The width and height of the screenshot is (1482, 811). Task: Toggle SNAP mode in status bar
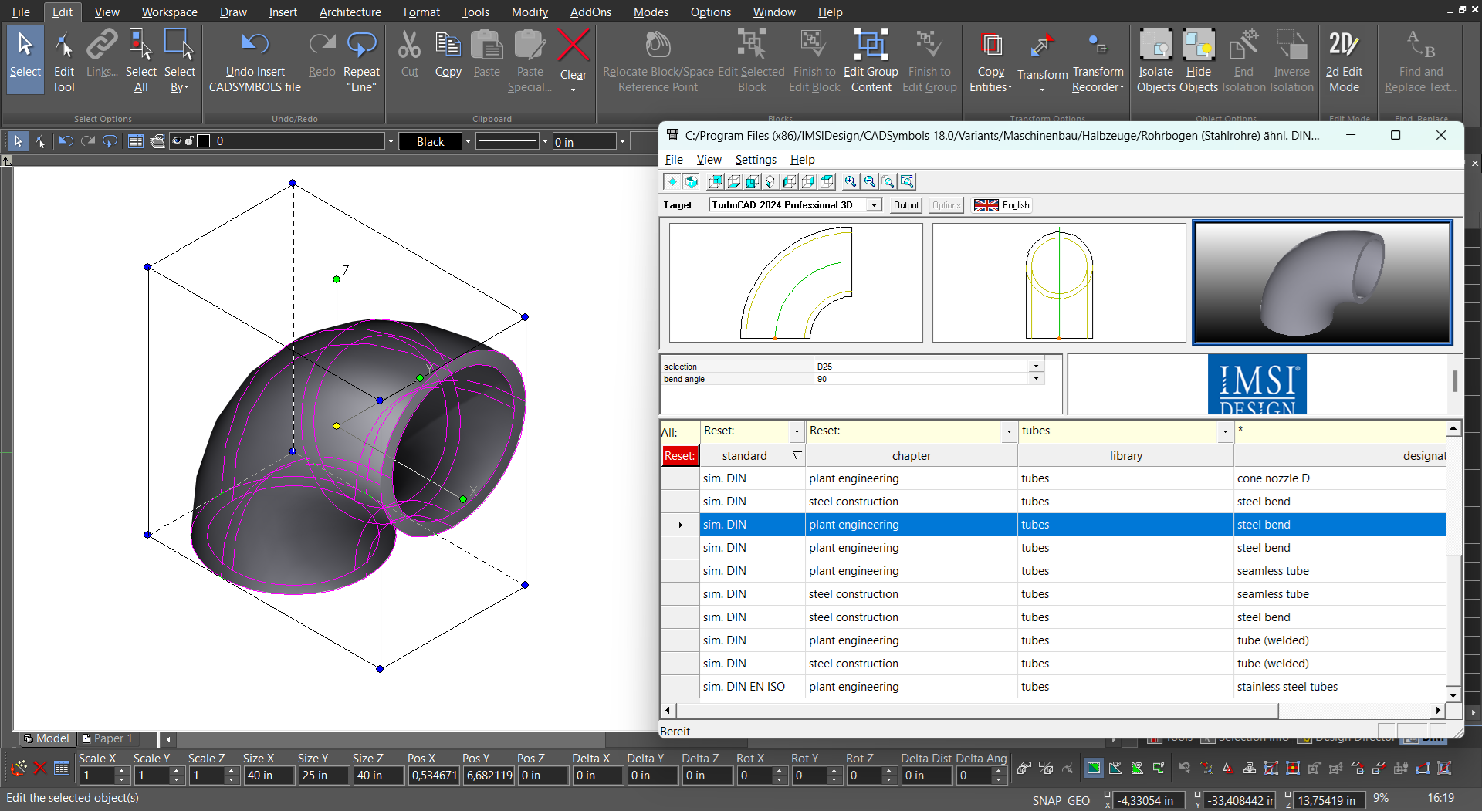point(1046,800)
